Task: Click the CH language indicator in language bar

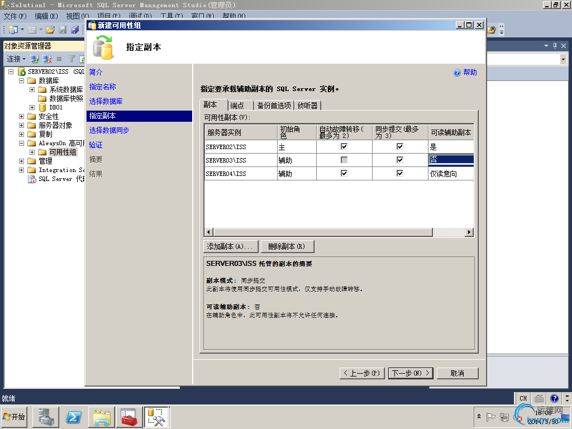Action: [x=523, y=398]
